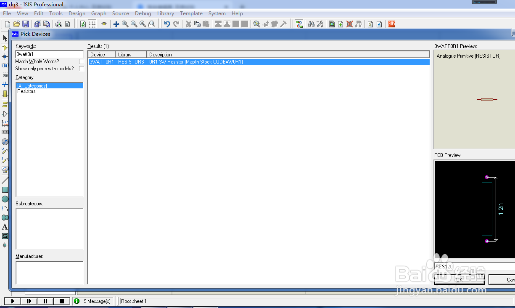
Task: Save the design with floppy icon
Action: coord(26,24)
